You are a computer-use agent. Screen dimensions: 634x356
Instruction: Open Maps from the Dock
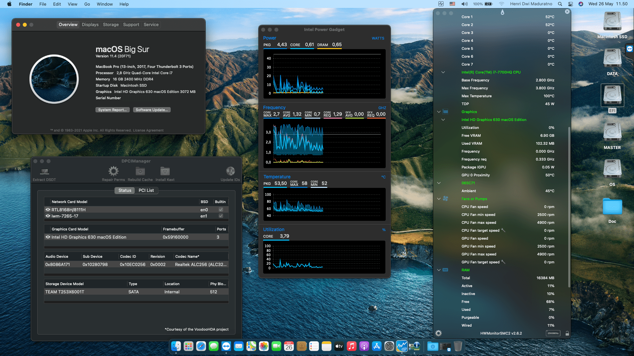[251, 346]
